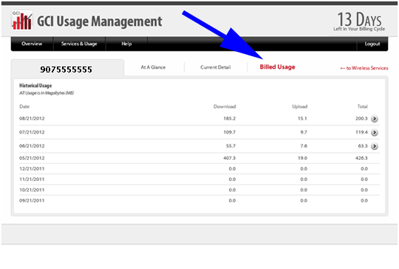This screenshot has height=269, width=399.
Task: Select the 09/21/2011 date cell
Action: [32, 200]
